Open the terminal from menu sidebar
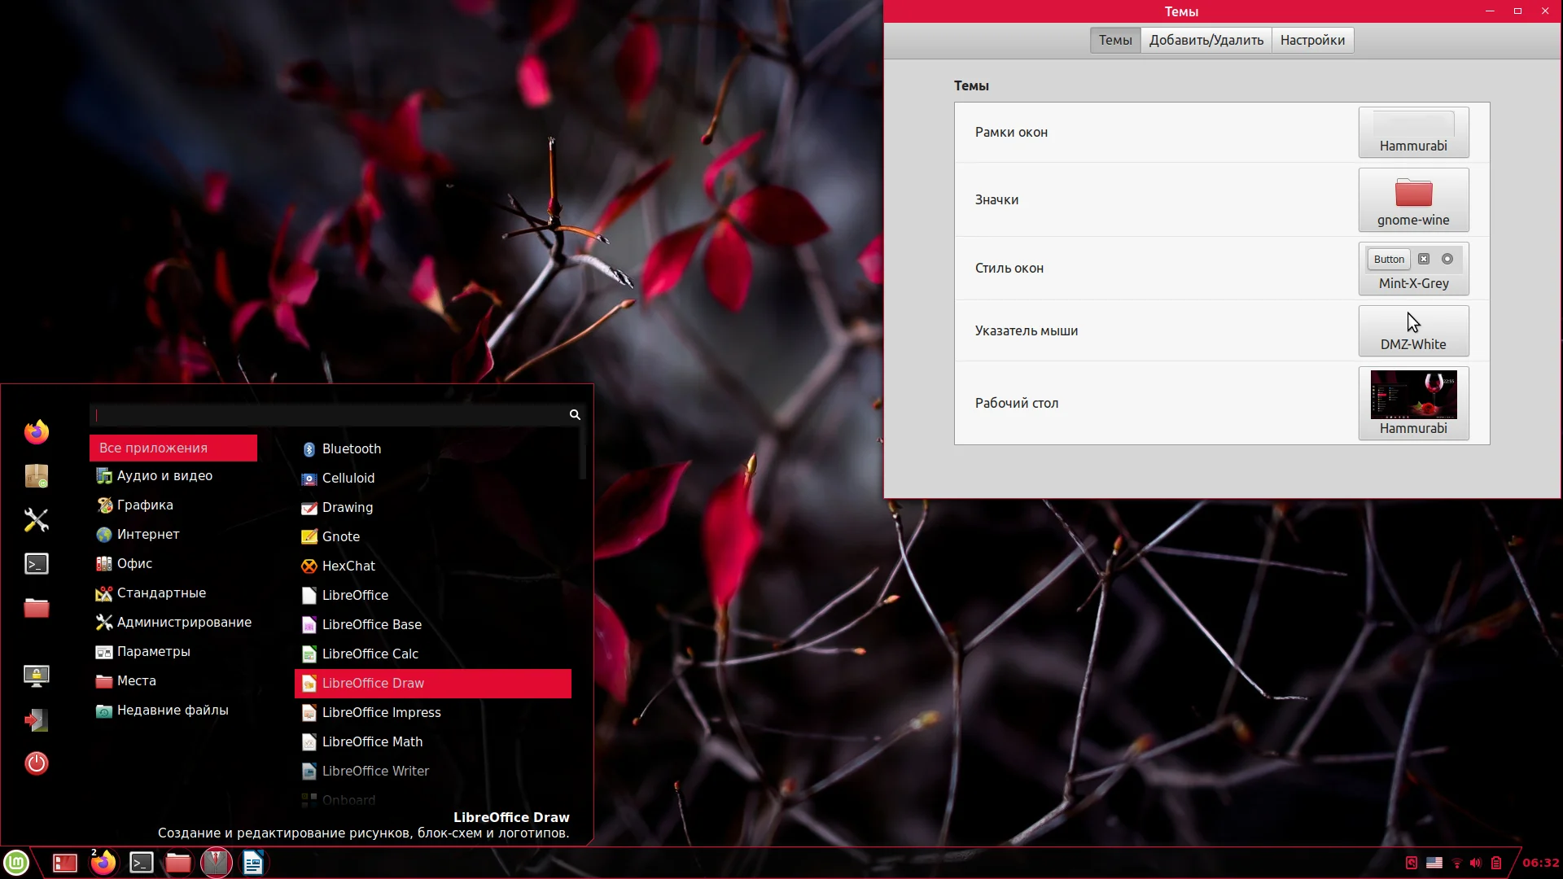Viewport: 1563px width, 879px height. 37,564
